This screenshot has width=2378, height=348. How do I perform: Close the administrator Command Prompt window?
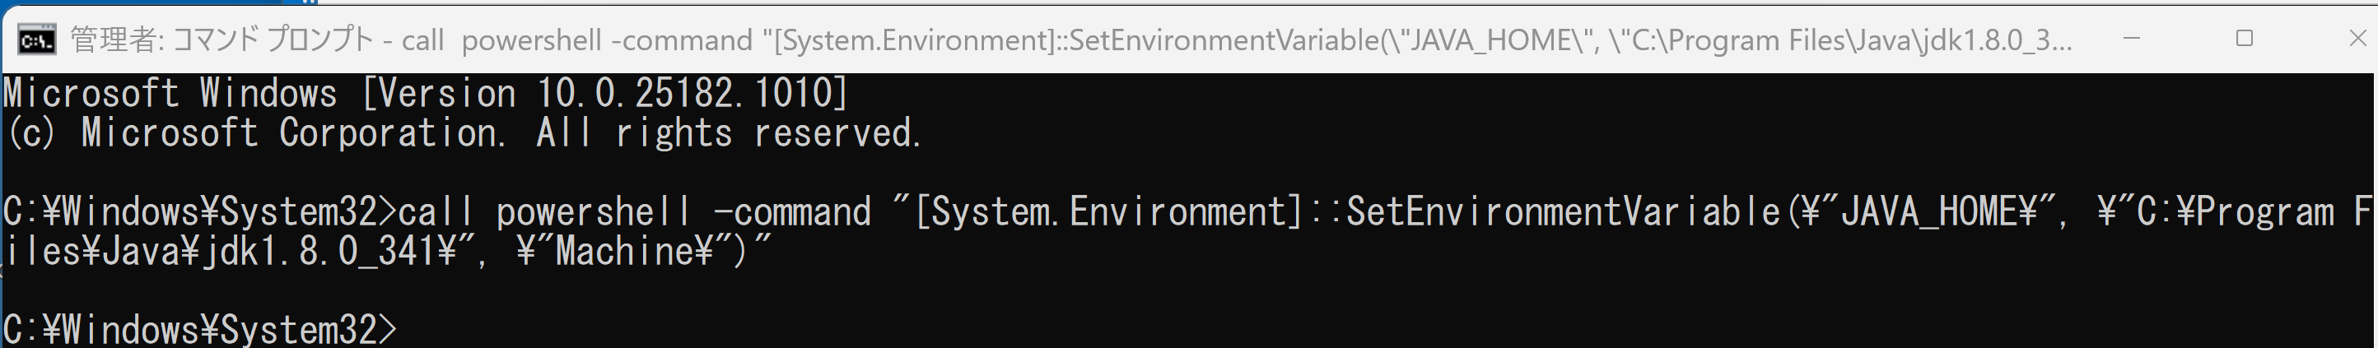(2357, 39)
